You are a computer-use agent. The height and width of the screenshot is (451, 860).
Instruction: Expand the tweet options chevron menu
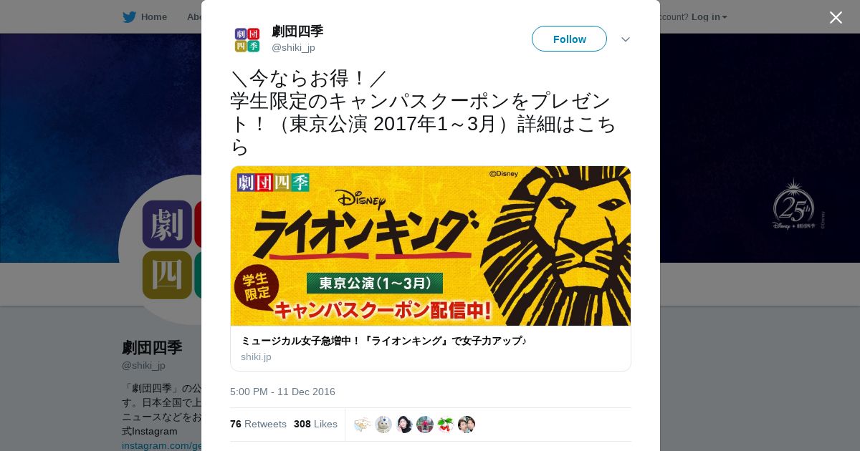626,39
